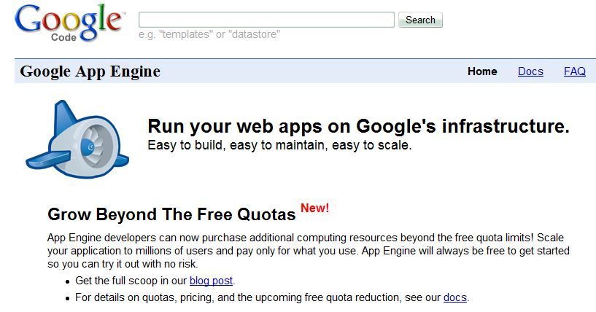Screen dimensions: 596x312
Task: Click the Grow Beyond The Free Quotas heading
Action: 171,214
